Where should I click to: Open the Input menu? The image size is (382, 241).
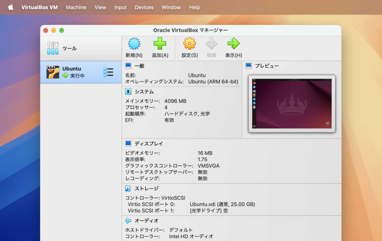coord(121,7)
